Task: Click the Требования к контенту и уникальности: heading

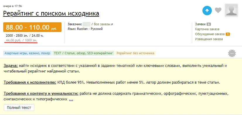Action: click(x=41, y=94)
